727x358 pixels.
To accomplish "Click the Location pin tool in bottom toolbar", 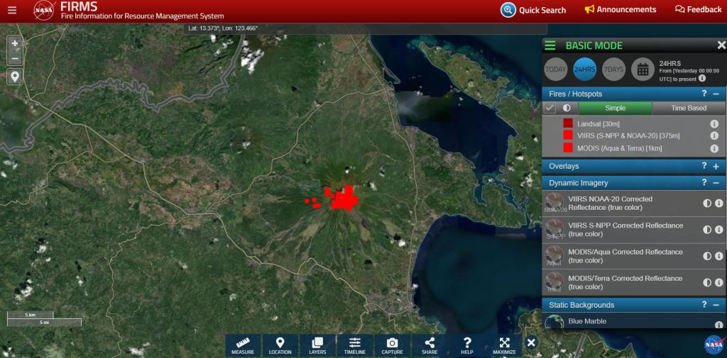I will pos(280,345).
